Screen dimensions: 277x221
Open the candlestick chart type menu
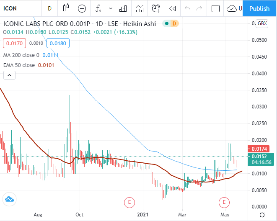pyautogui.click(x=66, y=8)
